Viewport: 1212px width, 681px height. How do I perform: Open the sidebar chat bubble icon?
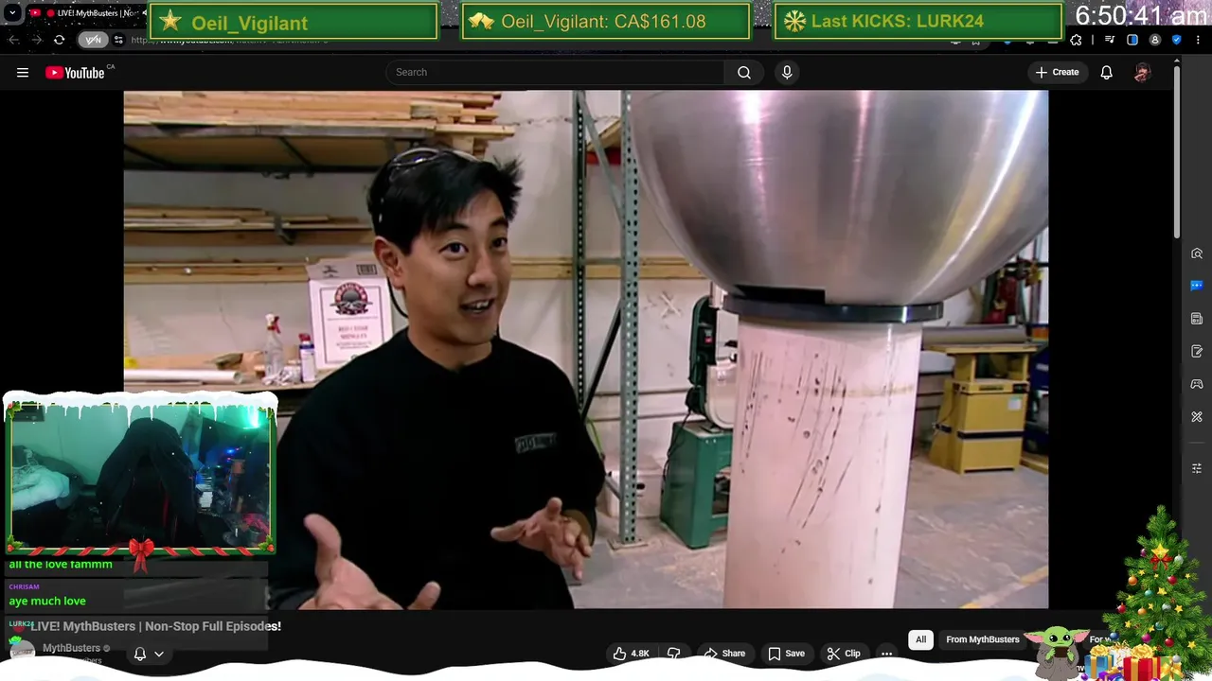pyautogui.click(x=1197, y=286)
